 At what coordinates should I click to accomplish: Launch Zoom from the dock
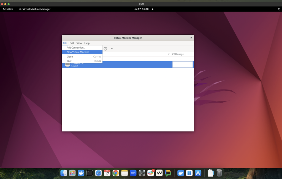click(133, 173)
